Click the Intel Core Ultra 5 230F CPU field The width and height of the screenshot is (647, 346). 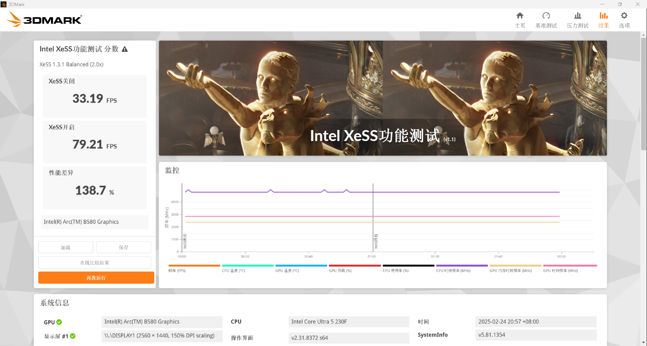coord(349,322)
